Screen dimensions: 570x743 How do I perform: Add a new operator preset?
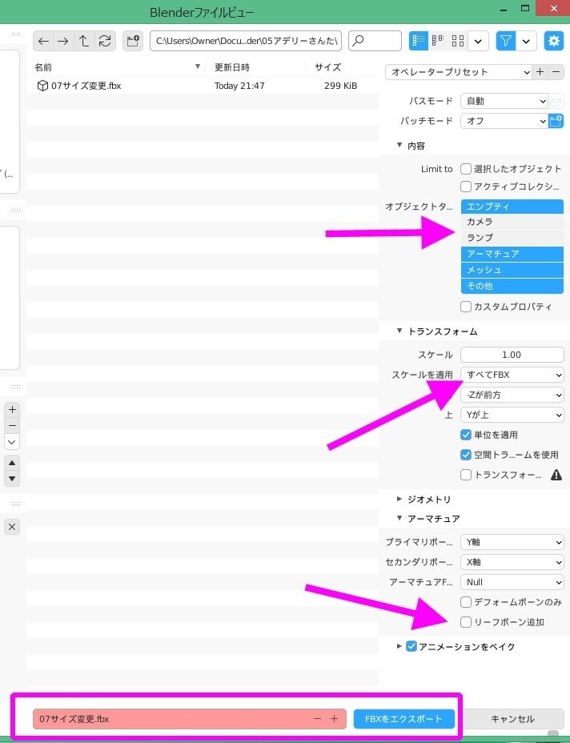point(540,72)
